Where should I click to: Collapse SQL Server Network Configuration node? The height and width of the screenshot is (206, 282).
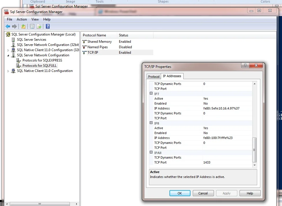[8, 55]
